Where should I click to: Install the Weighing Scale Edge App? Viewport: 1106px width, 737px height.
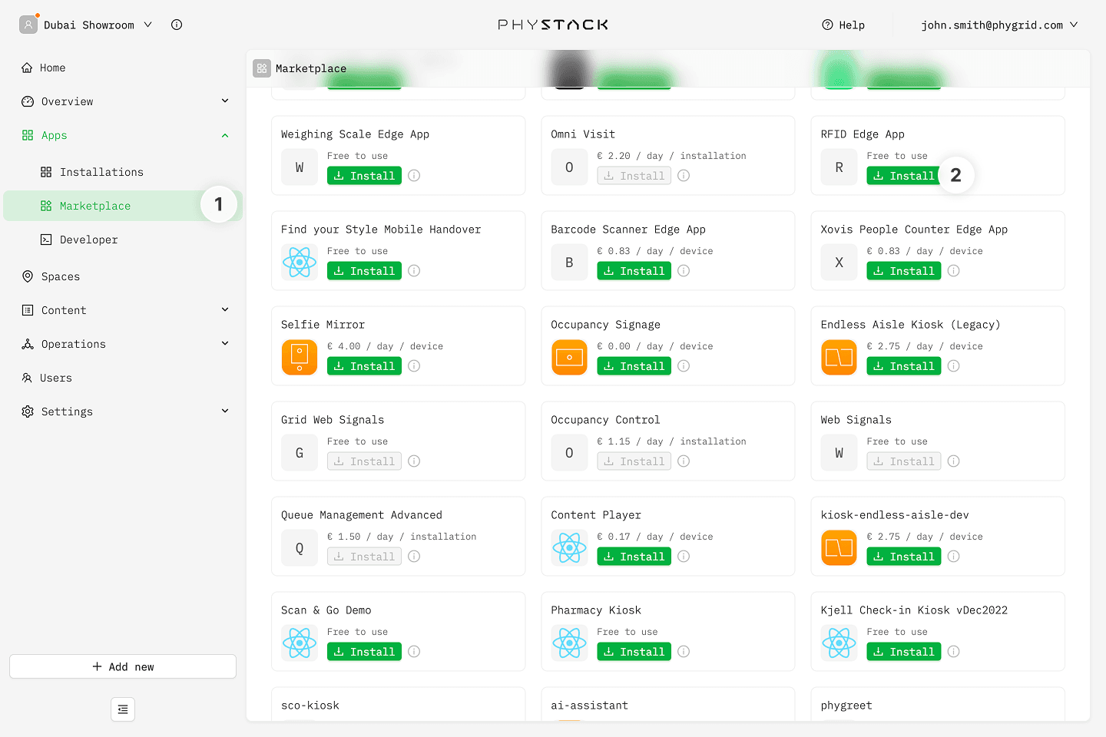(364, 176)
